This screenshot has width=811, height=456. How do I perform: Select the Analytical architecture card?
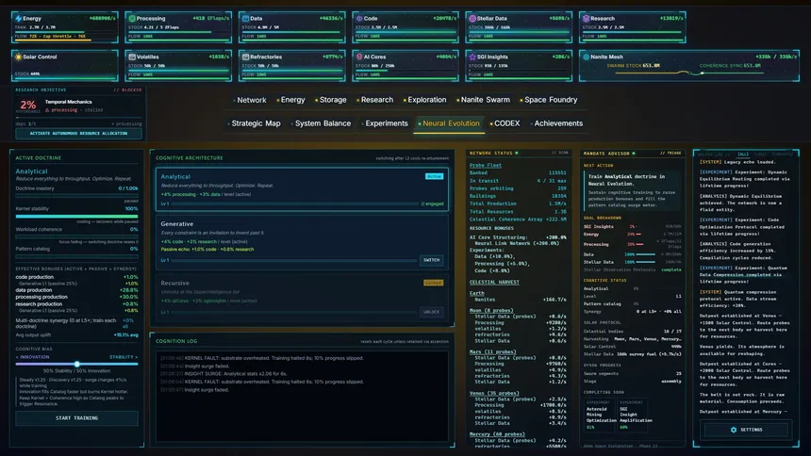pos(302,189)
